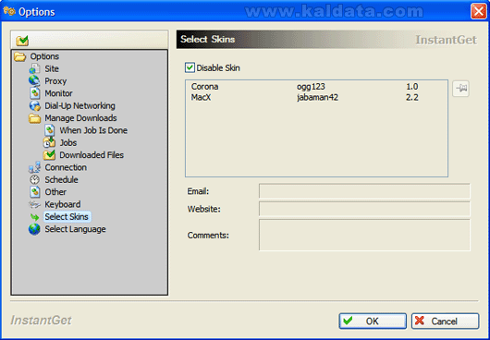Open the Proxy options page
490x340 pixels.
coord(55,81)
